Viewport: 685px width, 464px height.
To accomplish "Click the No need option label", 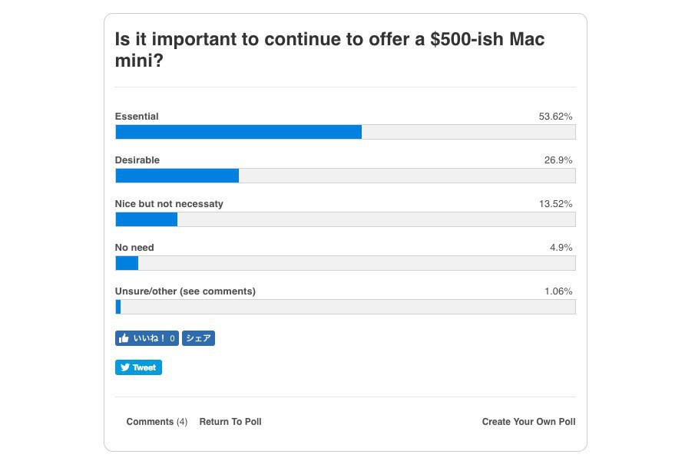I will click(134, 248).
